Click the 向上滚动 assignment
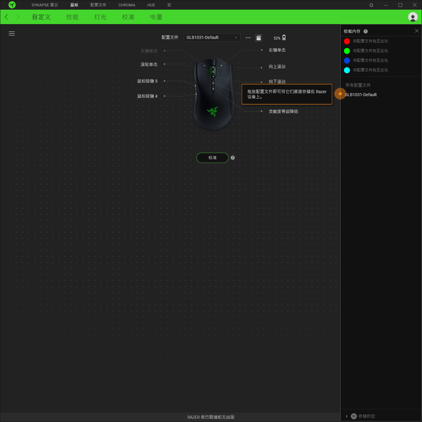 (x=277, y=67)
